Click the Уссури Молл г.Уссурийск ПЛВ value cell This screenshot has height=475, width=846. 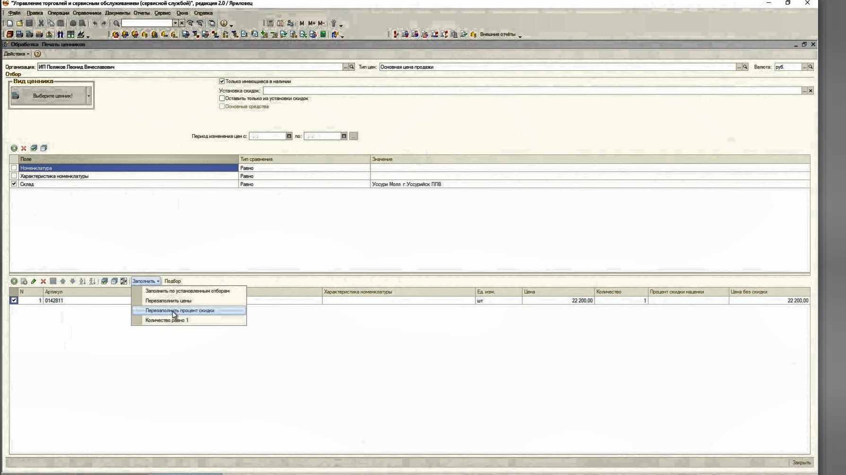point(590,184)
